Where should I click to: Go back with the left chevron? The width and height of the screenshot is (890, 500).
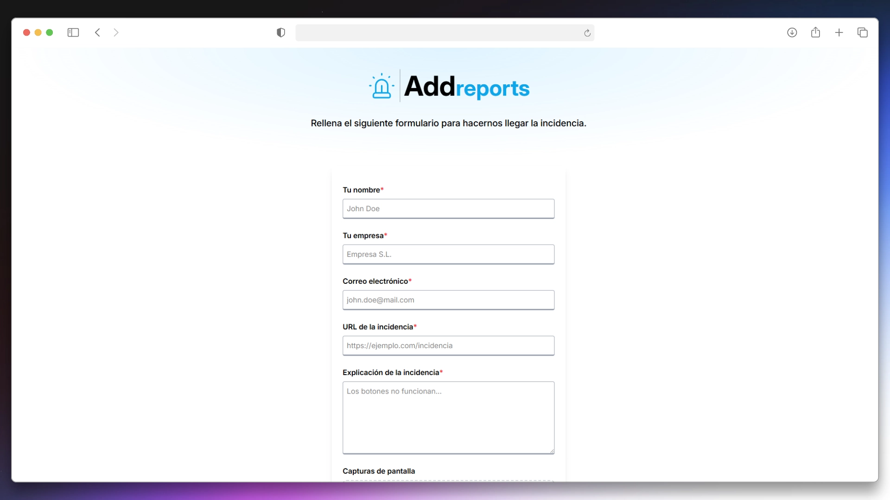[x=97, y=32]
